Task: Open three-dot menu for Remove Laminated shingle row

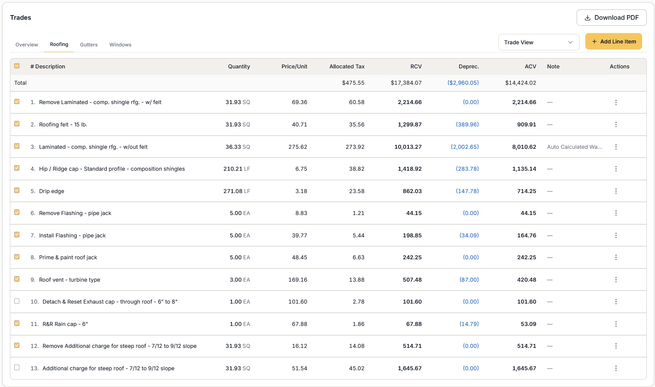Action: click(616, 102)
